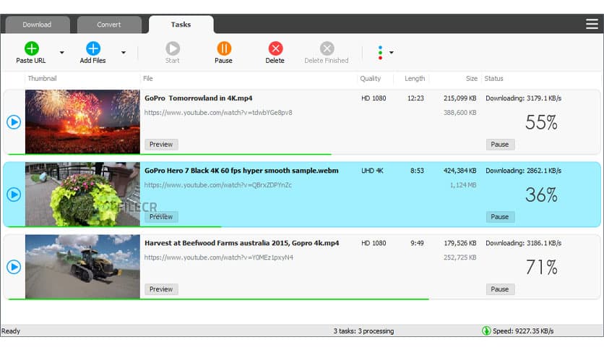Image resolution: width=604 pixels, height=350 pixels.
Task: Click the '215,099 KB' size value
Action: (460, 98)
